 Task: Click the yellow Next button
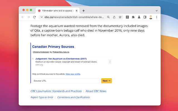[107, 81]
